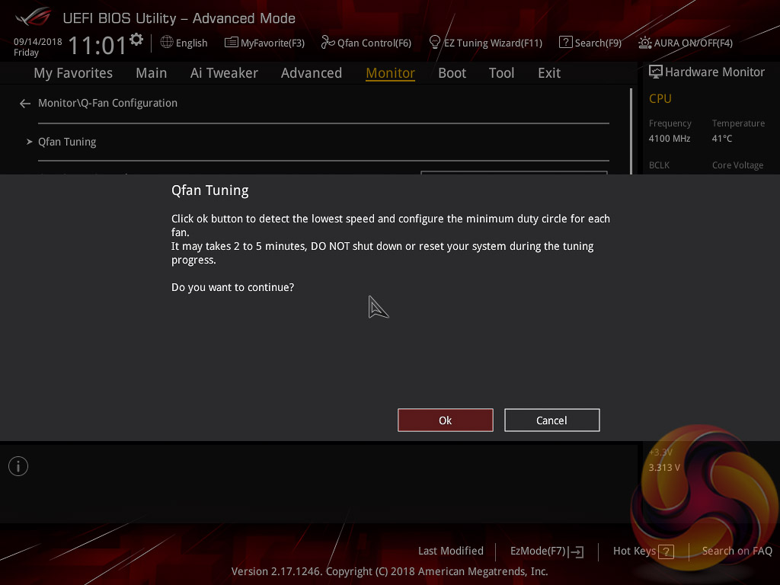The height and width of the screenshot is (585, 780).
Task: Select the Advanced tab
Action: coord(312,73)
